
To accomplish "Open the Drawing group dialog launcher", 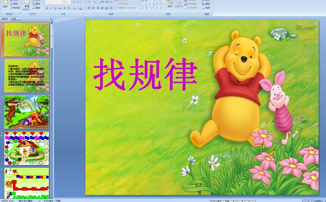I will pyautogui.click(x=198, y=14).
